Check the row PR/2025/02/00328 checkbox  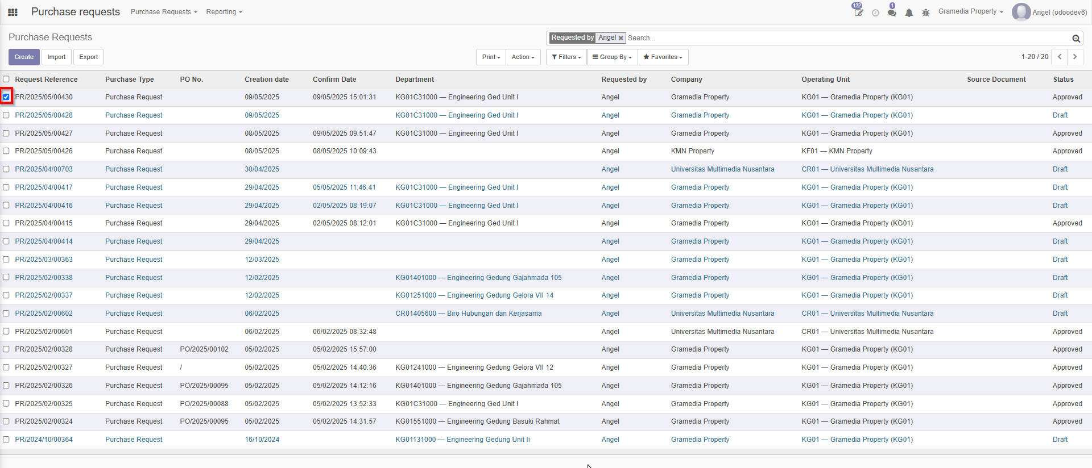pyautogui.click(x=6, y=349)
